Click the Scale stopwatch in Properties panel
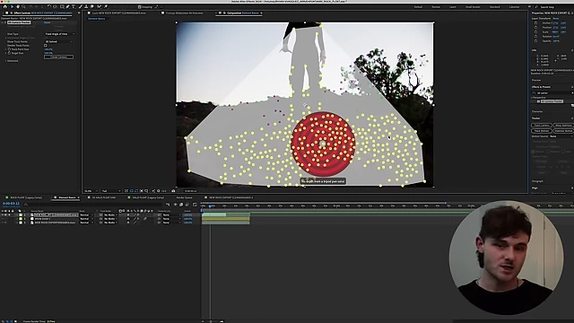The height and width of the screenshot is (323, 574). [x=536, y=32]
